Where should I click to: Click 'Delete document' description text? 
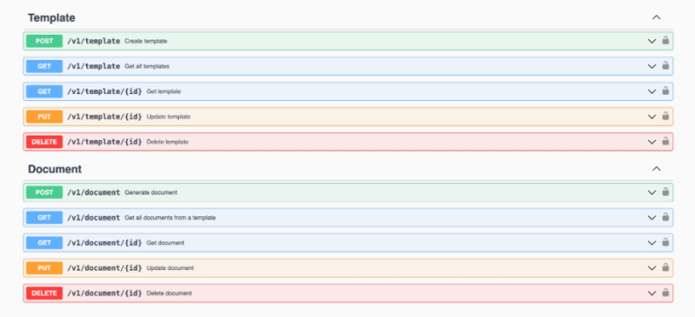click(x=169, y=294)
